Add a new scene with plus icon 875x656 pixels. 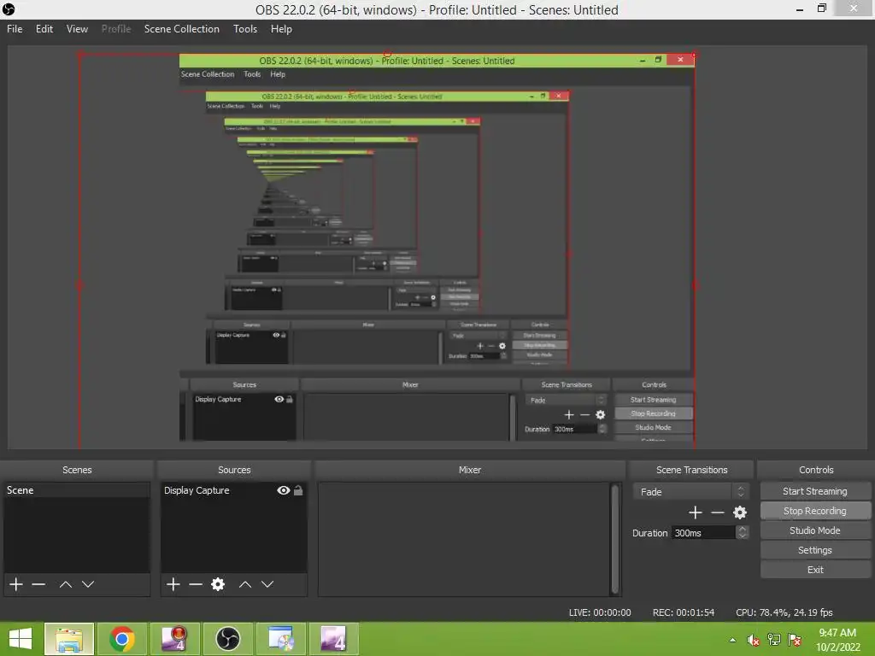tap(16, 584)
